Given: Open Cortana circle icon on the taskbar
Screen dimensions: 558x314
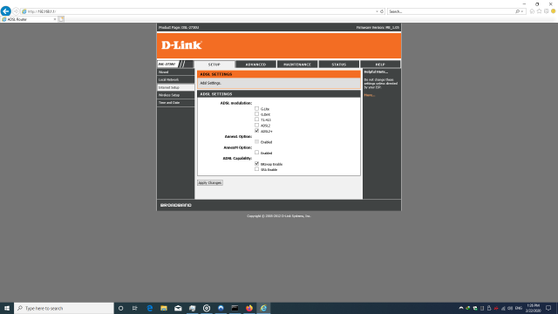Looking at the screenshot, I should coord(120,308).
